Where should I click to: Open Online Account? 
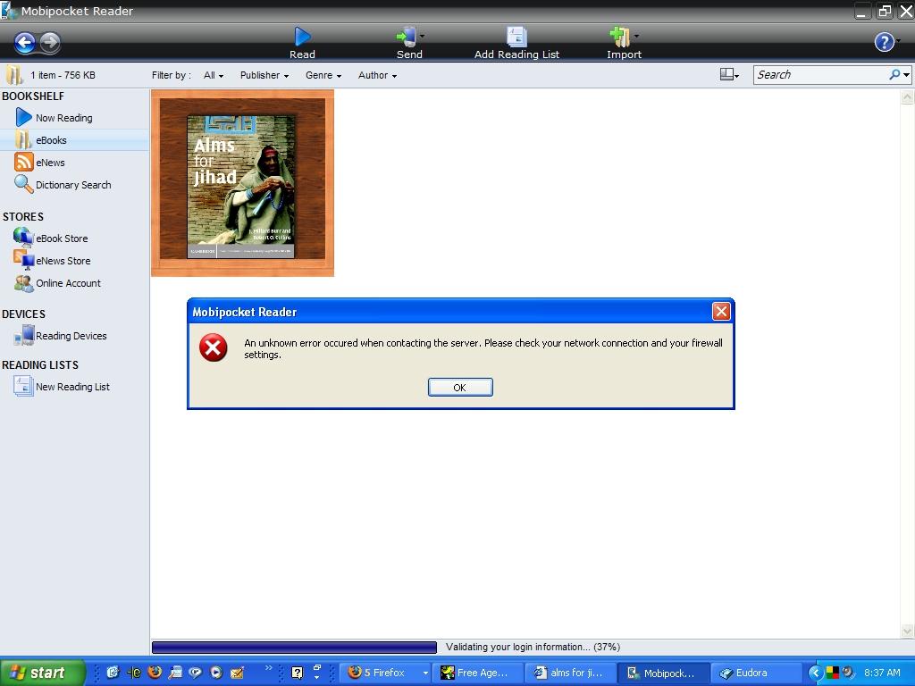point(68,283)
